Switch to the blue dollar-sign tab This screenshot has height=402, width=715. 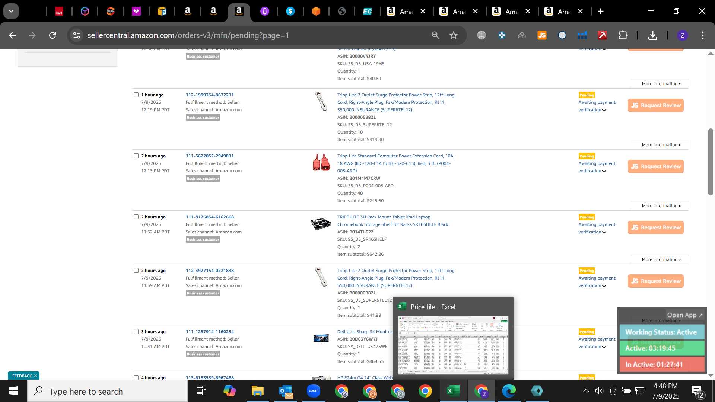290,12
